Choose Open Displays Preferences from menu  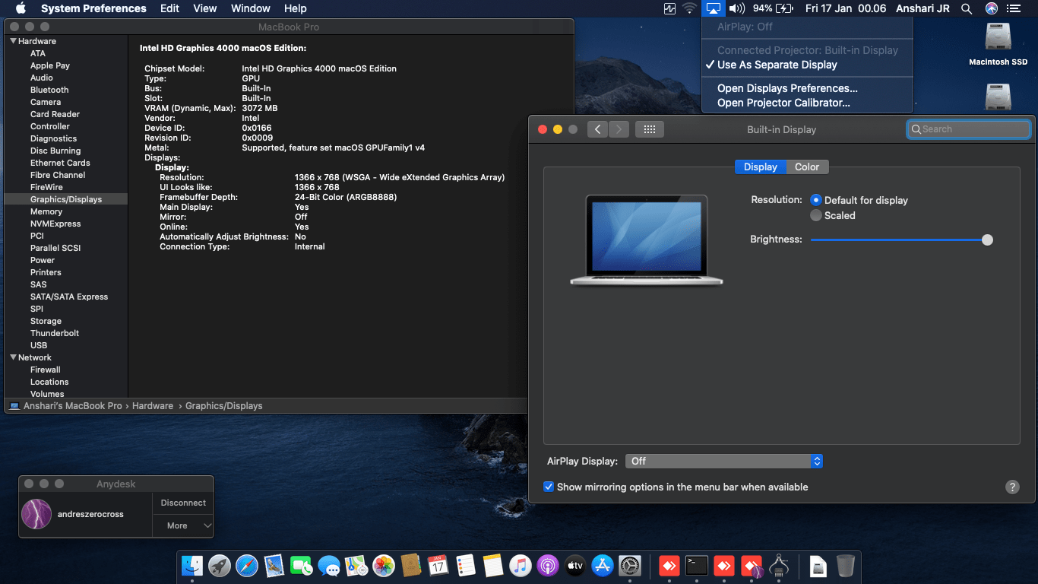tap(787, 88)
